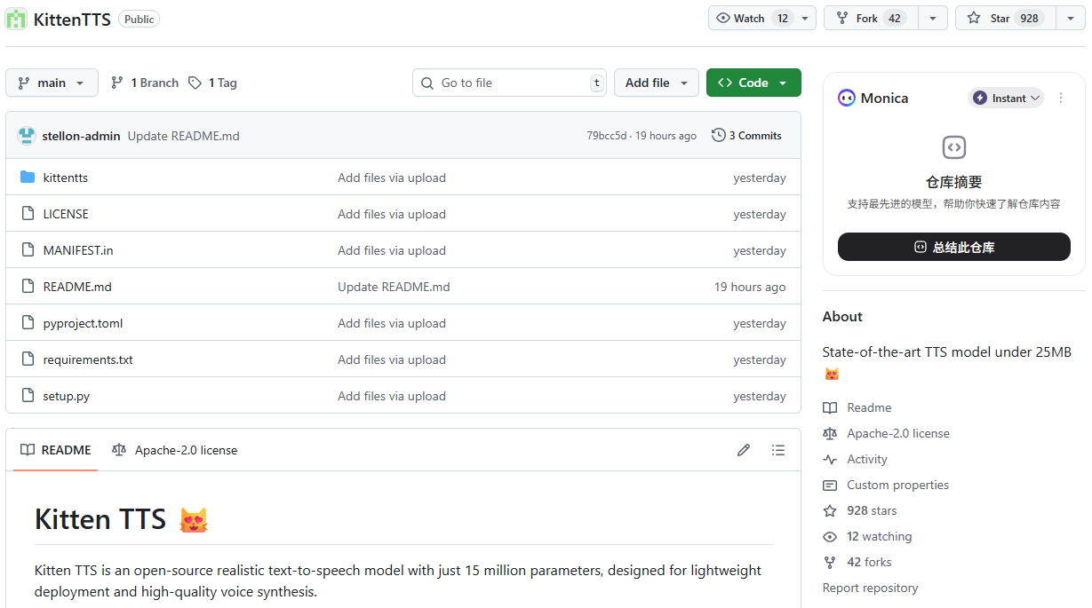Image resolution: width=1092 pixels, height=608 pixels.
Task: Open the Update README.md message in README.md row
Action: (x=394, y=287)
